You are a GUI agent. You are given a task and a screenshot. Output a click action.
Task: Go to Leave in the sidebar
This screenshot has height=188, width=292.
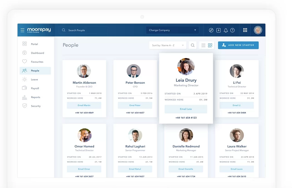coord(34,80)
